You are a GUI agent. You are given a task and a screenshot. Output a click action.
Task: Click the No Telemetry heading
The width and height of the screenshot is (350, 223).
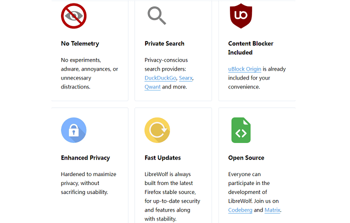80,43
